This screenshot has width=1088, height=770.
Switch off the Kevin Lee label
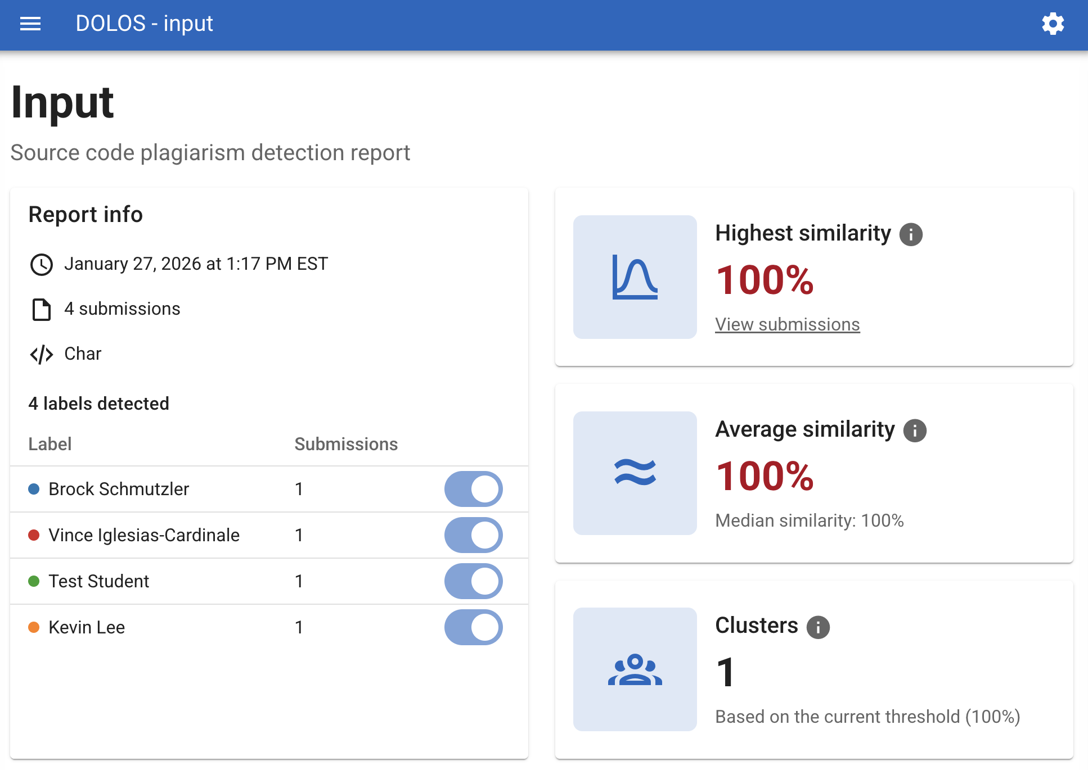coord(473,627)
